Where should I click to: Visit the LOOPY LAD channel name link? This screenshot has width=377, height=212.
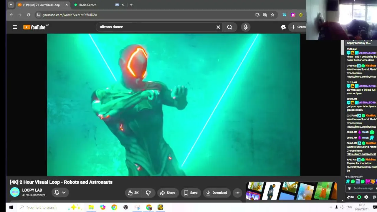pos(32,190)
